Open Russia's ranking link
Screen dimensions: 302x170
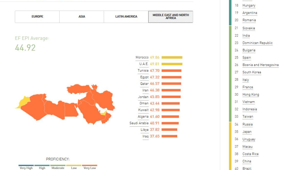[x=247, y=125]
